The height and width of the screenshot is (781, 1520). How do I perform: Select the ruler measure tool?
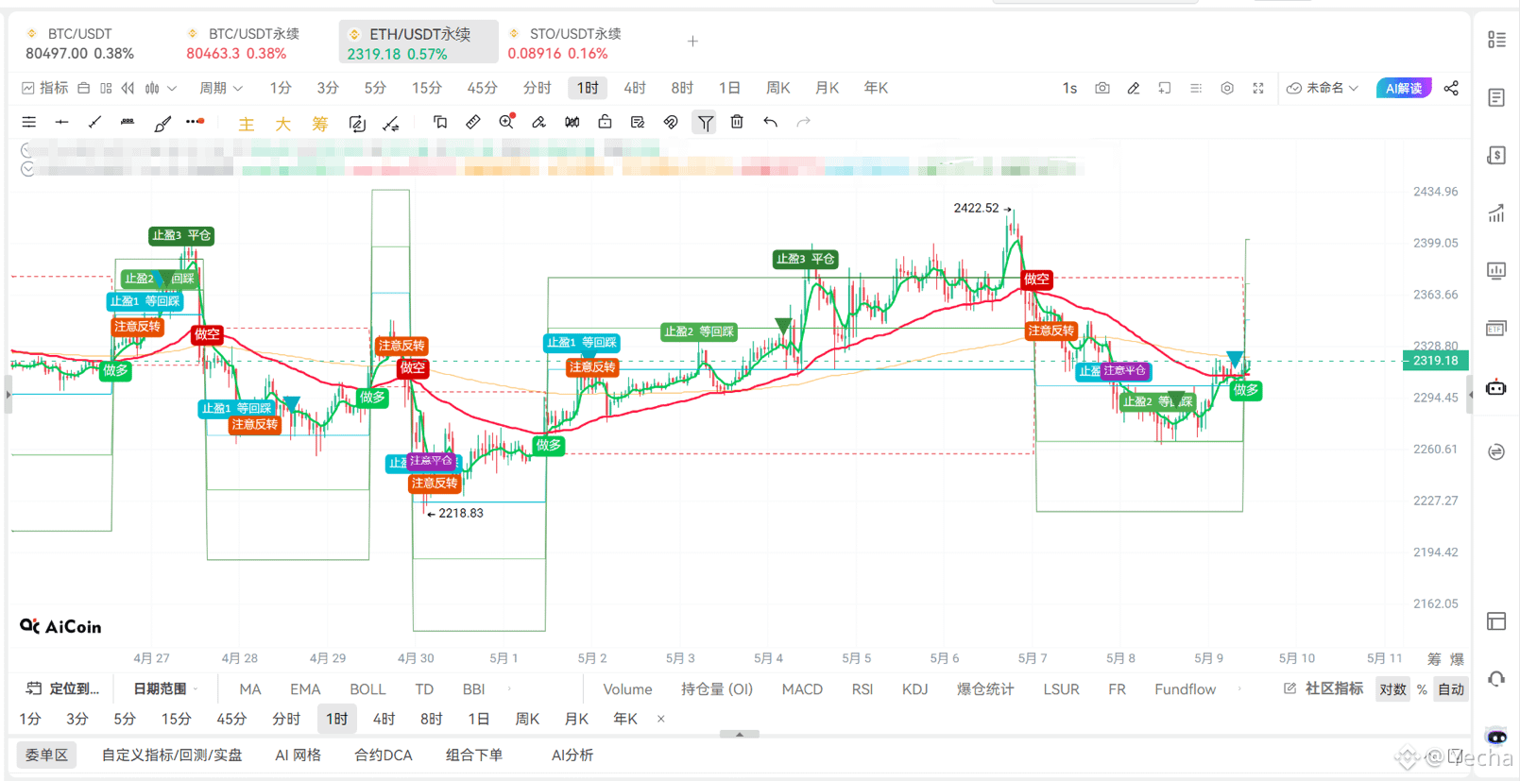pyautogui.click(x=473, y=122)
